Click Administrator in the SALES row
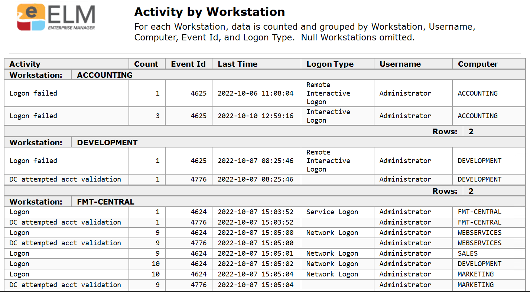The width and height of the screenshot is (530, 292). [405, 253]
